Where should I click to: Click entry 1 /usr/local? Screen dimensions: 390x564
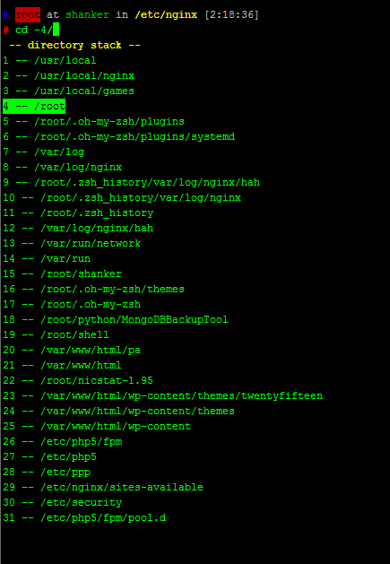click(x=49, y=60)
